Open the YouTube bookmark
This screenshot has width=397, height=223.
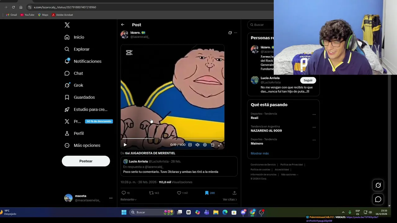pos(27,15)
